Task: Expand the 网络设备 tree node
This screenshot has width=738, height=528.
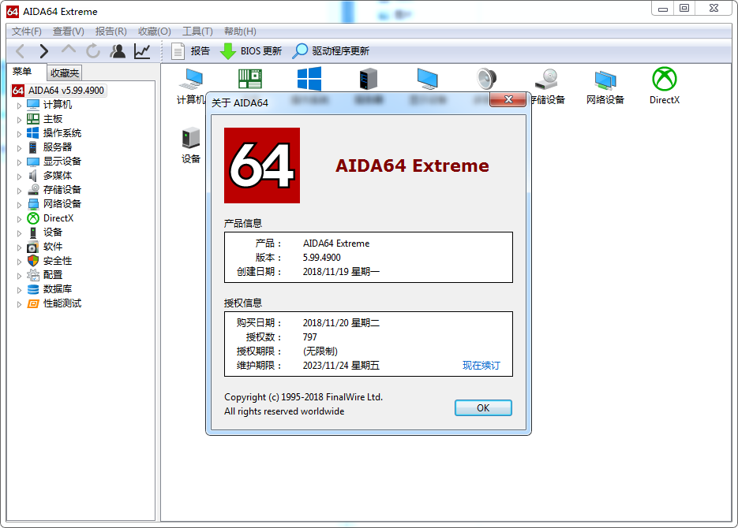Action: [19, 204]
